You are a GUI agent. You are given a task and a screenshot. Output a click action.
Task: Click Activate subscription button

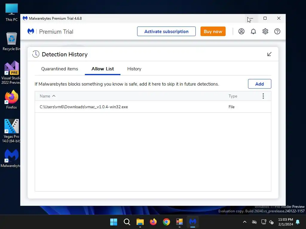point(166,31)
